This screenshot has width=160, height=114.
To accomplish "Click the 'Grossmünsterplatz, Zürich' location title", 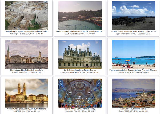I will point(26,109).
